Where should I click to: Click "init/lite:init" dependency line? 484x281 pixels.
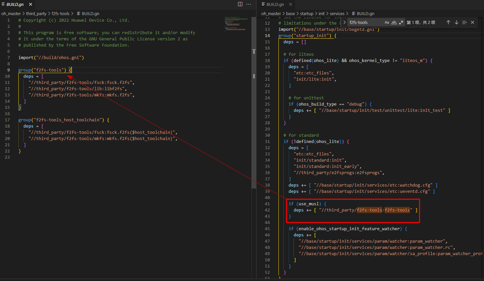(315, 79)
